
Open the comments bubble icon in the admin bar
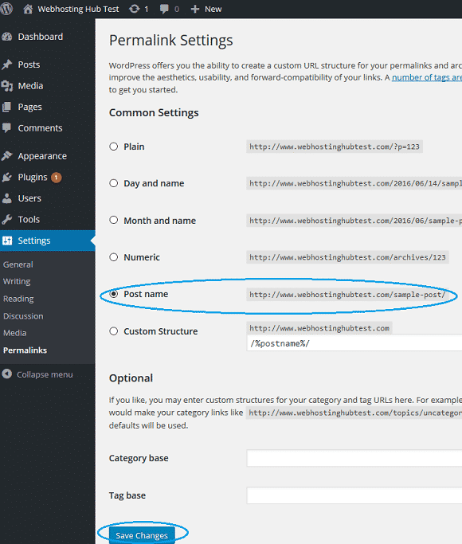[x=164, y=9]
